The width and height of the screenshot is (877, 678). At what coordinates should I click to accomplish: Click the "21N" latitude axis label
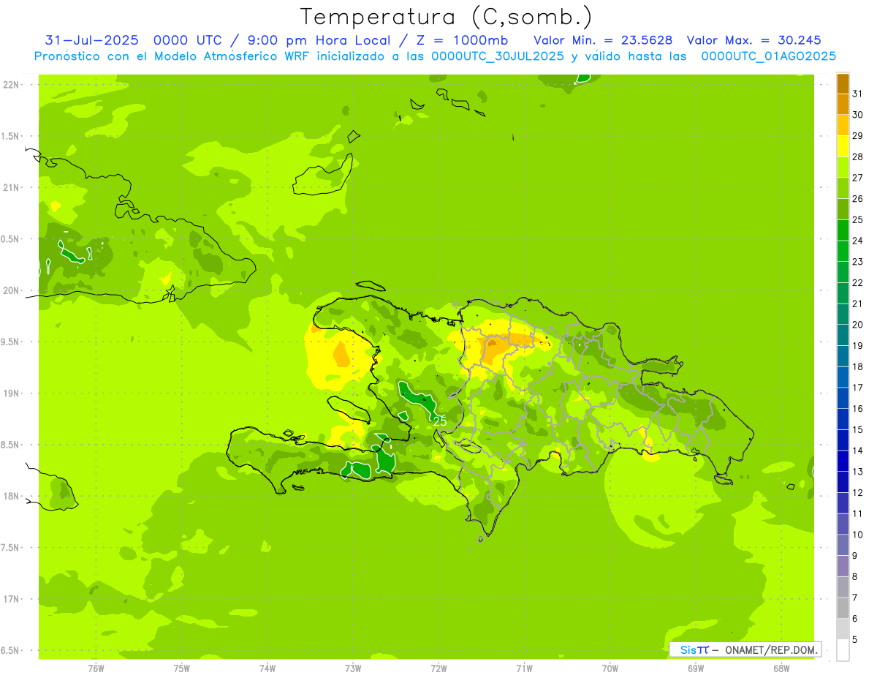coord(12,187)
